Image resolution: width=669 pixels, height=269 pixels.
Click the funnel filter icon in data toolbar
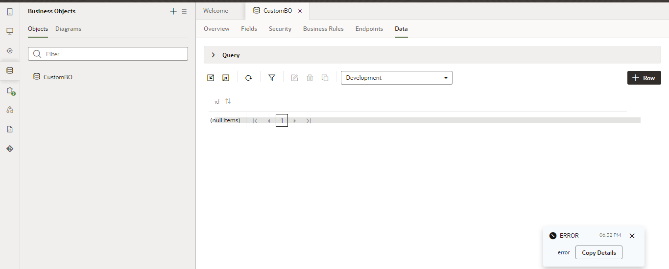click(272, 78)
